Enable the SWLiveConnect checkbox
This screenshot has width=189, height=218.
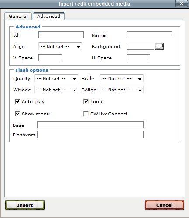(86, 114)
